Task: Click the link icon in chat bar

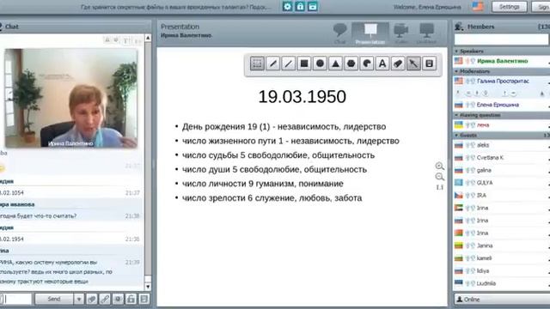Action: pos(105,299)
